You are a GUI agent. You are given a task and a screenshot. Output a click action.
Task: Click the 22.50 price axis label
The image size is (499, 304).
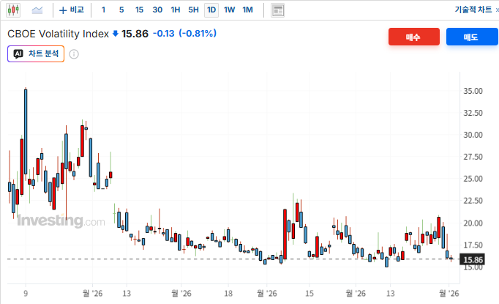point(473,201)
